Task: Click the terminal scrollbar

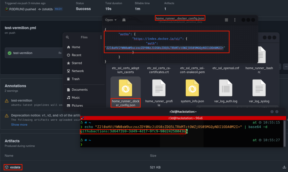Action: pos(285,134)
